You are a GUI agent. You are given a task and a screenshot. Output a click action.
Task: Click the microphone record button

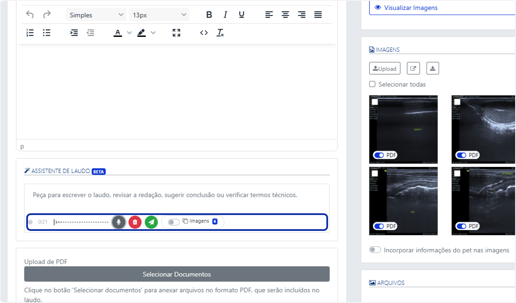(x=119, y=222)
